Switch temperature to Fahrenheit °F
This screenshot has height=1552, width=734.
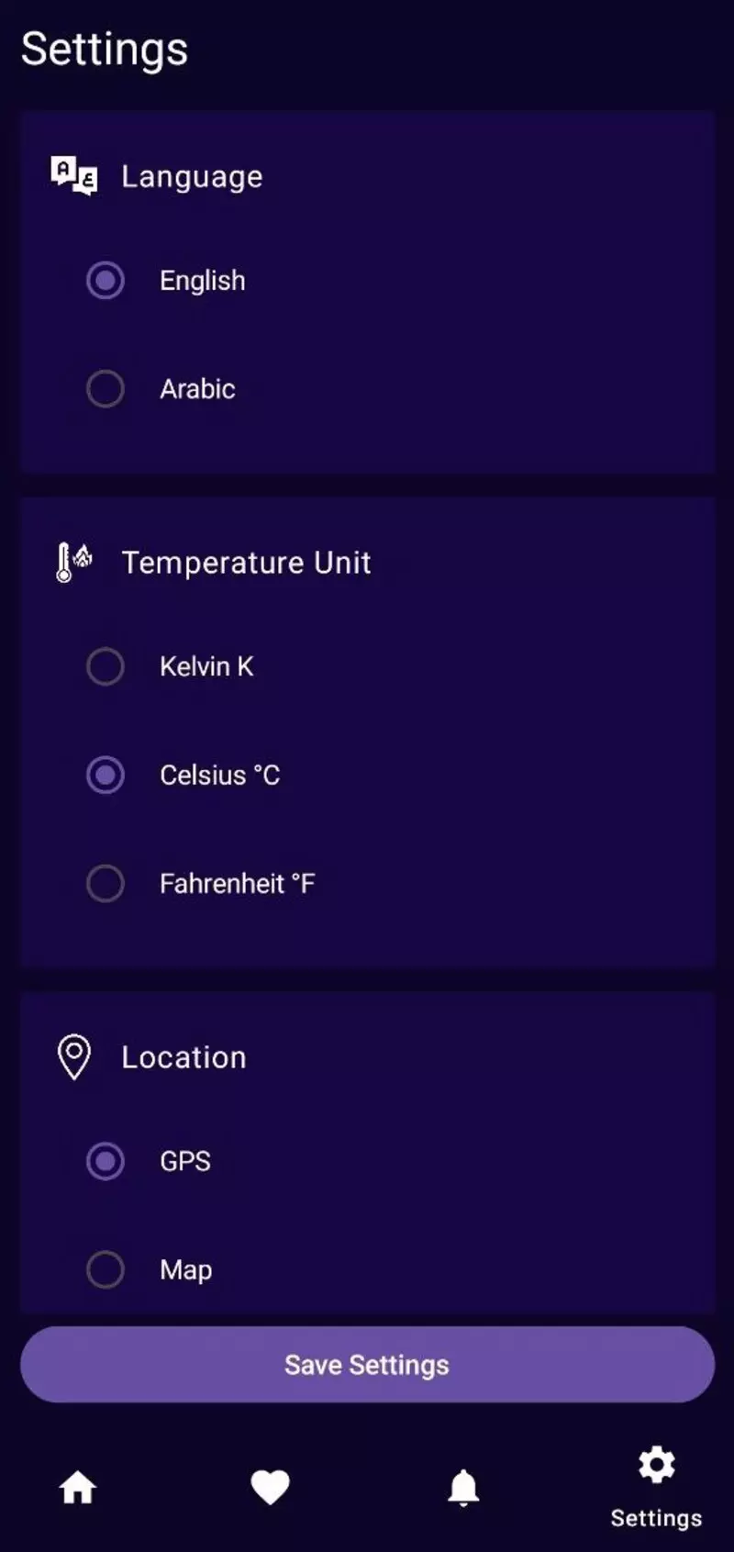tap(106, 884)
